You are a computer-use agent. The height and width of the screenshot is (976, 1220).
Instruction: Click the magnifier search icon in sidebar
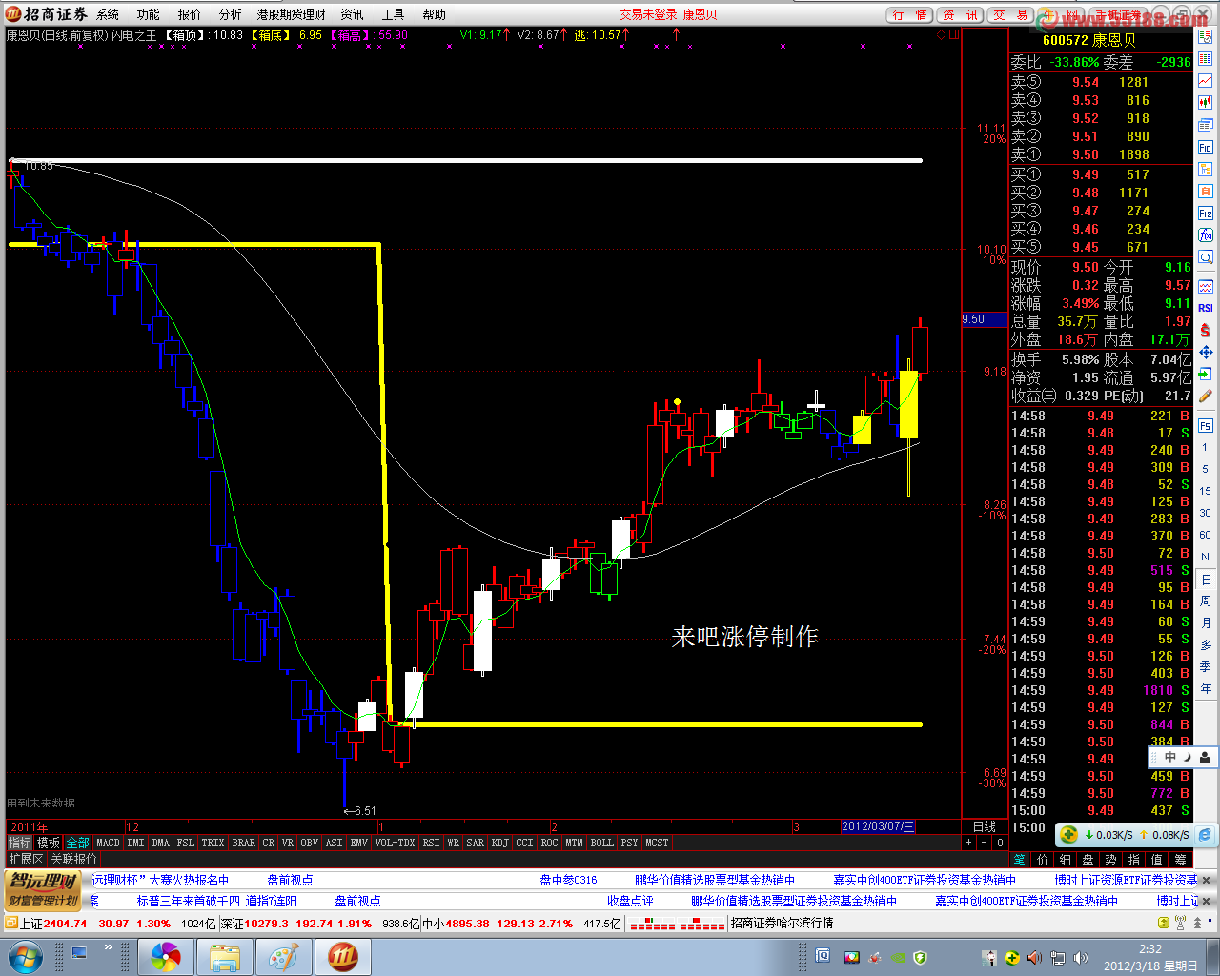tap(1206, 257)
